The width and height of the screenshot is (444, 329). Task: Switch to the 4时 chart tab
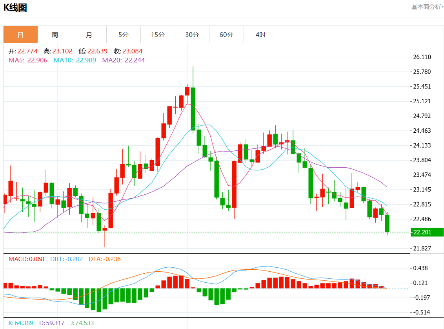(x=260, y=35)
